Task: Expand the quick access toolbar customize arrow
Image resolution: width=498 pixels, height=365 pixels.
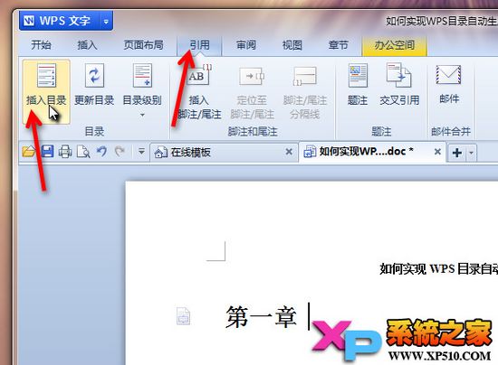Action: click(x=141, y=152)
